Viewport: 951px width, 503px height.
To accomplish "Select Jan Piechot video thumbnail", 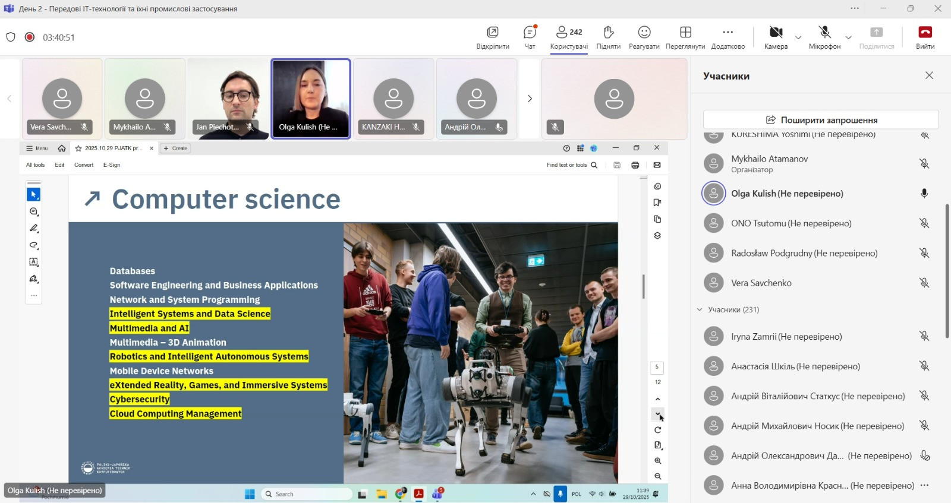I will point(228,99).
